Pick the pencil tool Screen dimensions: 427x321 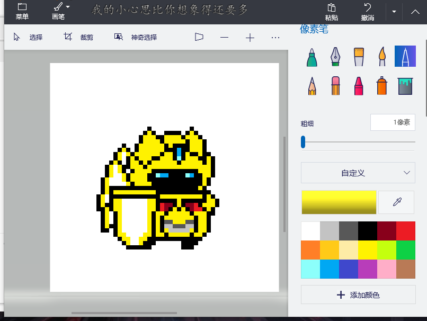[x=312, y=86]
